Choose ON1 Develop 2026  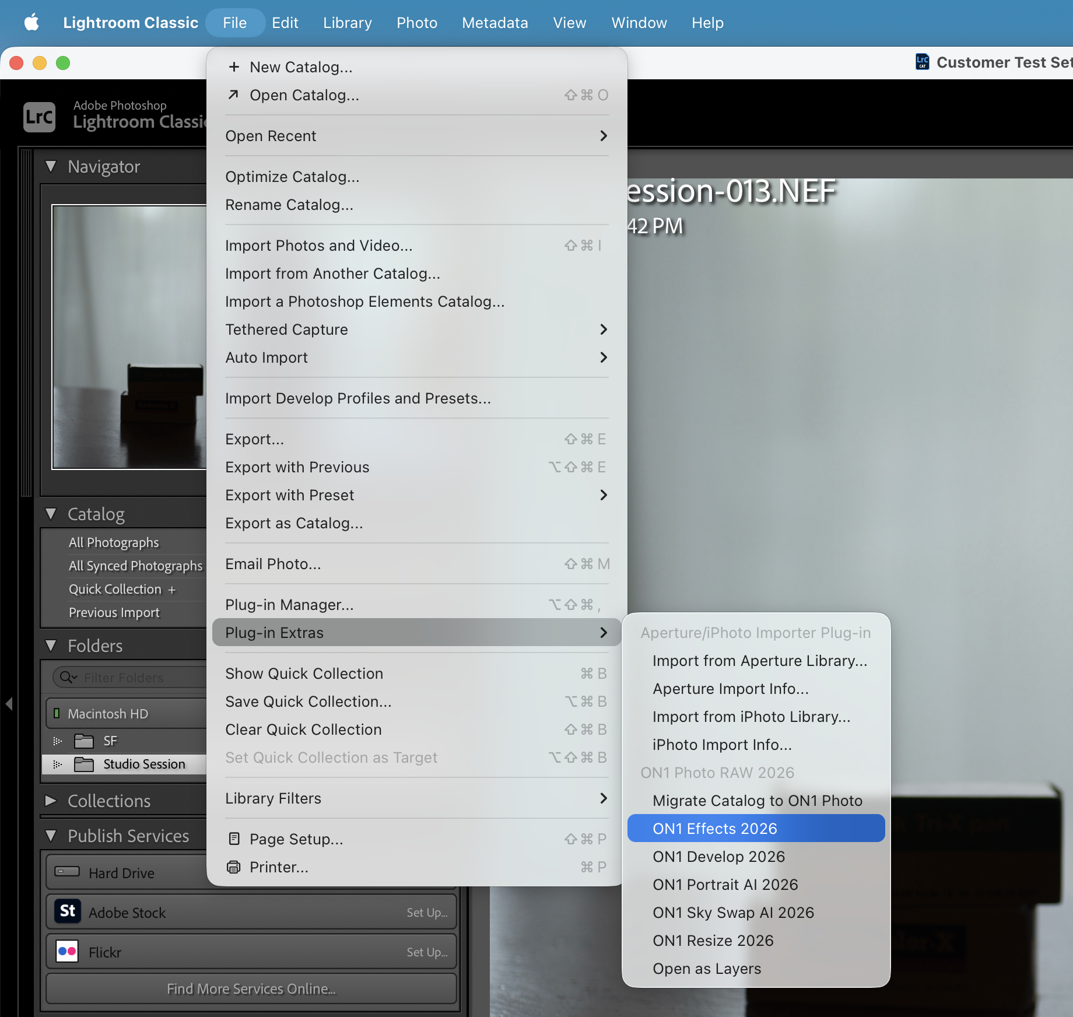(756, 856)
